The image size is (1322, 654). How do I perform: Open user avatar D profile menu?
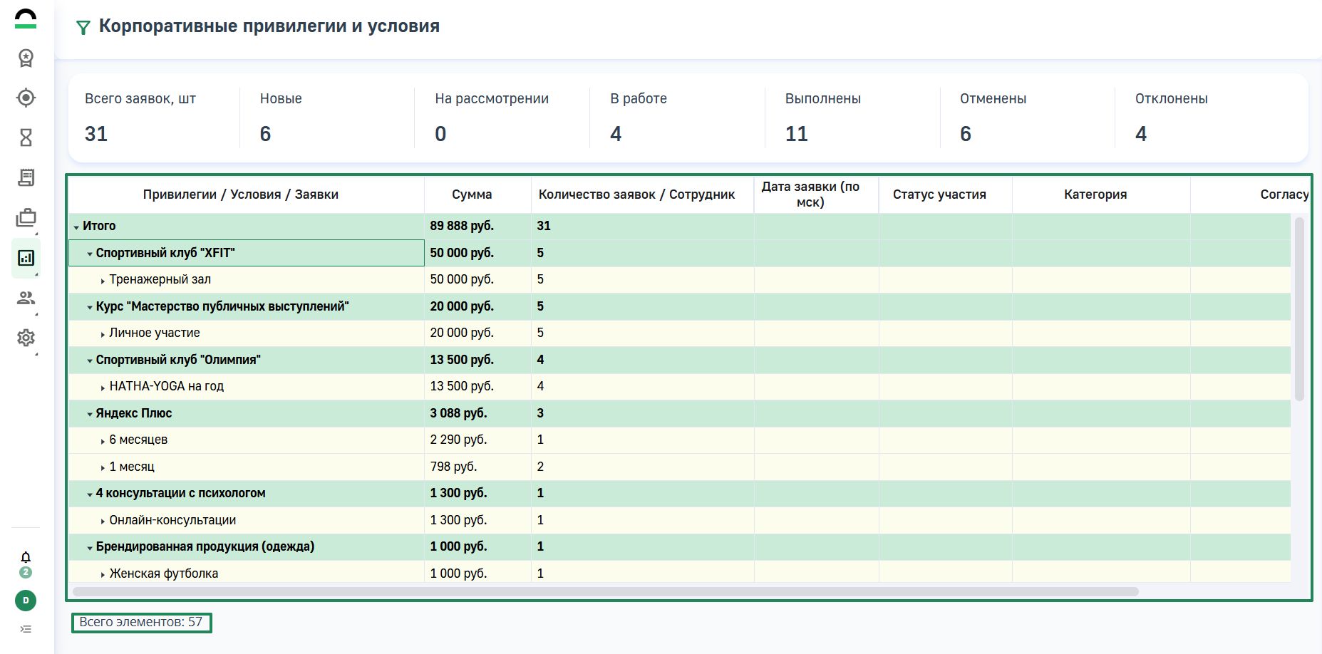tap(26, 601)
